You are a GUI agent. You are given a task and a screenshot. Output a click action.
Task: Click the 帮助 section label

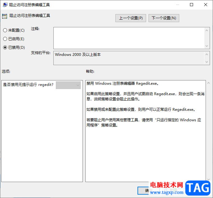pos(90,71)
